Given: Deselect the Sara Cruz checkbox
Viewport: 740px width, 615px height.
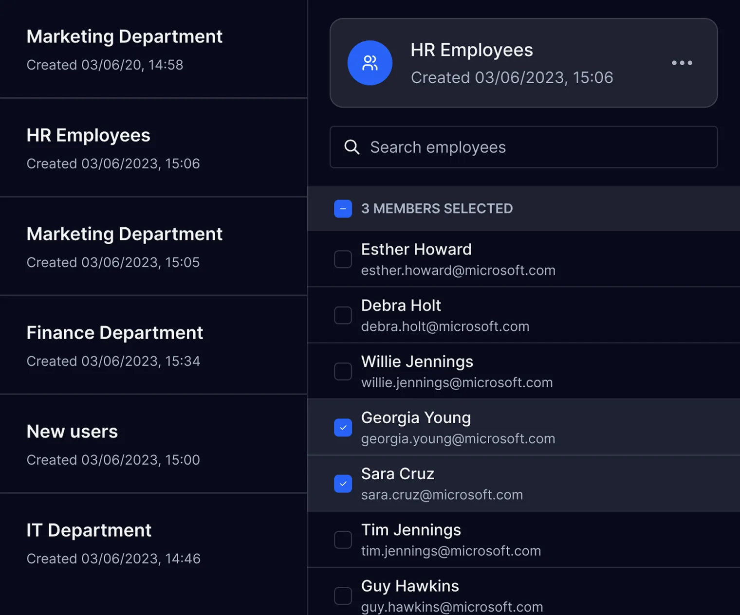Looking at the screenshot, I should tap(343, 484).
